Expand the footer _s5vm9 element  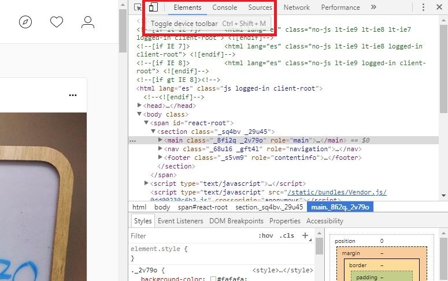point(160,157)
